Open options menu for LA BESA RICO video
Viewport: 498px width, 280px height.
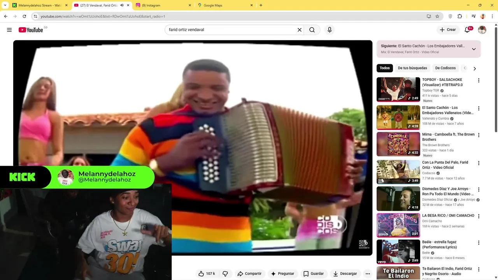pos(479,216)
